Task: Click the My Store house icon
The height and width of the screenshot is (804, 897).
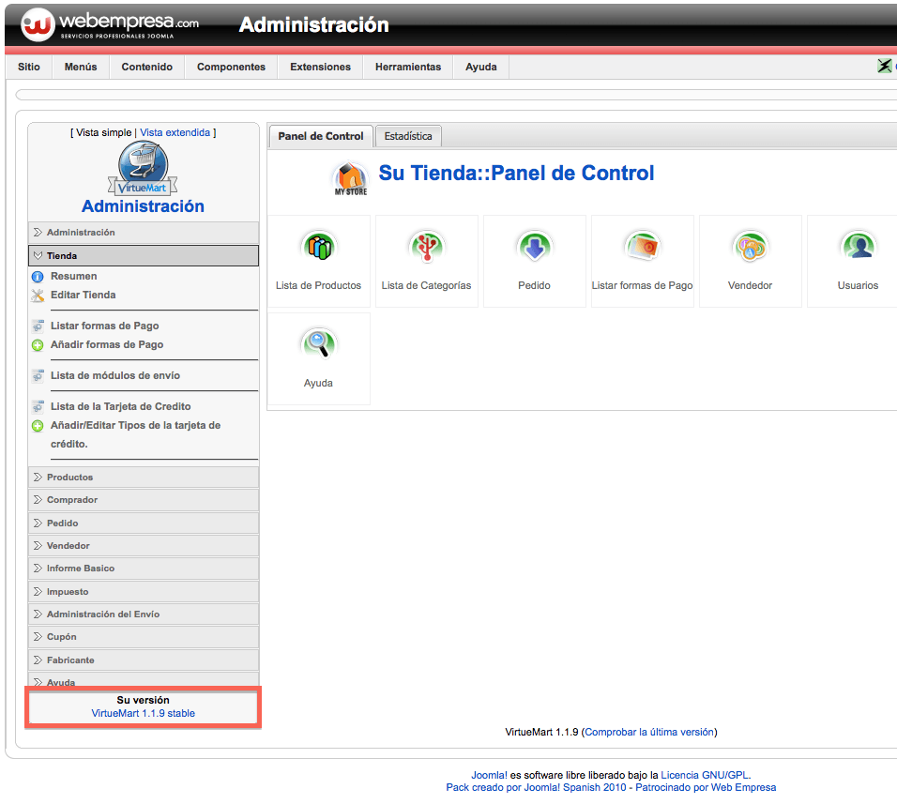Action: click(x=351, y=178)
